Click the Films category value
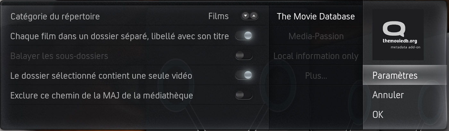This screenshot has width=449, height=131. pyautogui.click(x=218, y=16)
